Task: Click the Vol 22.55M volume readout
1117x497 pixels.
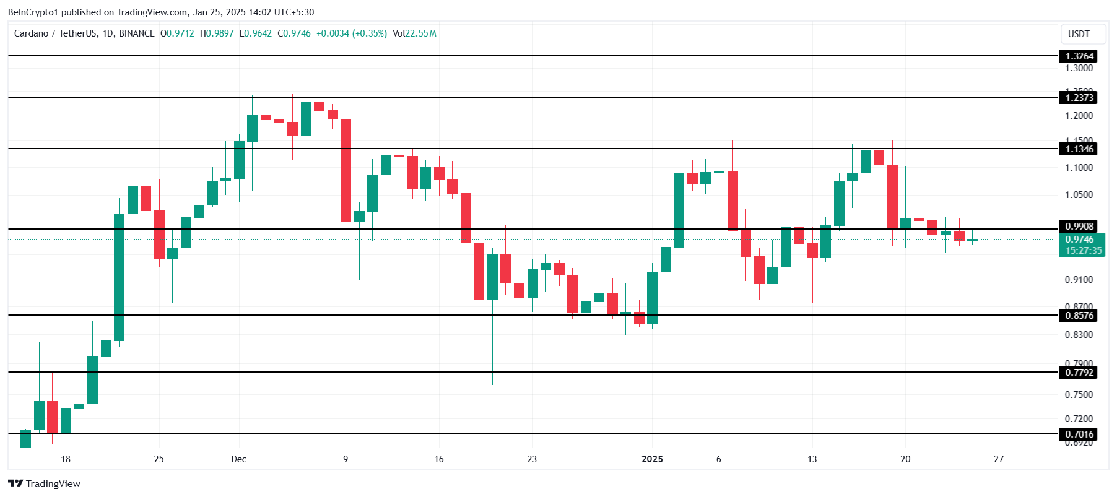Action: click(414, 33)
